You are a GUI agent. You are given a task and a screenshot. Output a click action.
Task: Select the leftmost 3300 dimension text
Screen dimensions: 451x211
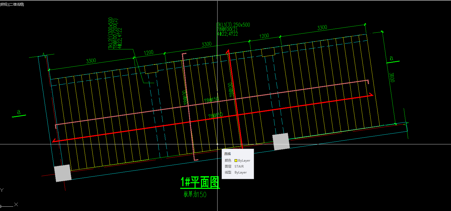coord(91,61)
